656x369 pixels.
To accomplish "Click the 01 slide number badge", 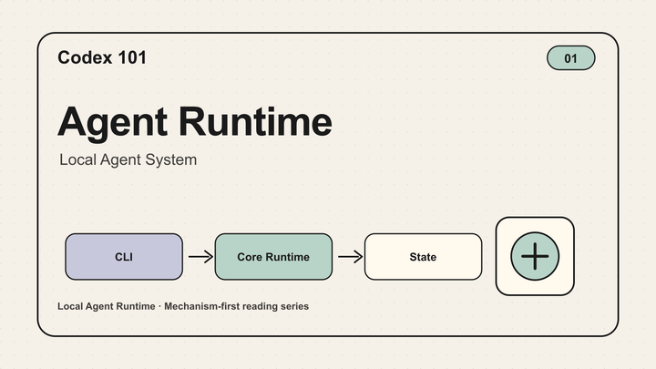I will (x=570, y=58).
